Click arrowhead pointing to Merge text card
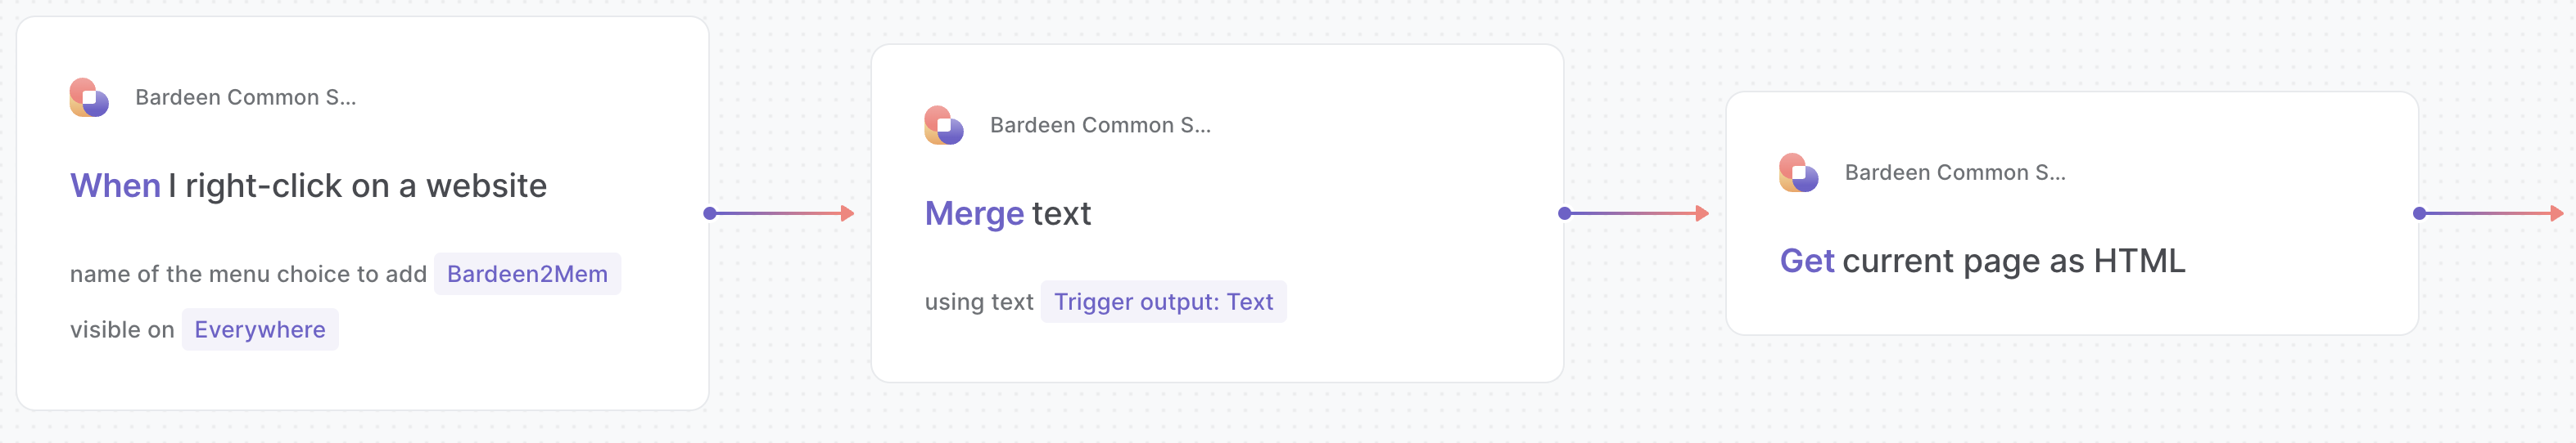The width and height of the screenshot is (2576, 443). 848,213
